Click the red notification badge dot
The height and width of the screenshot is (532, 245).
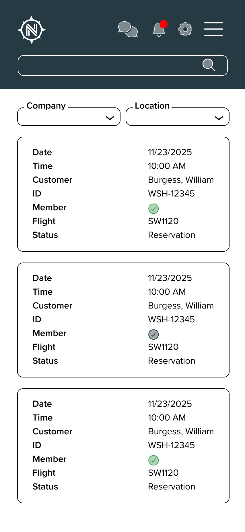(x=164, y=24)
